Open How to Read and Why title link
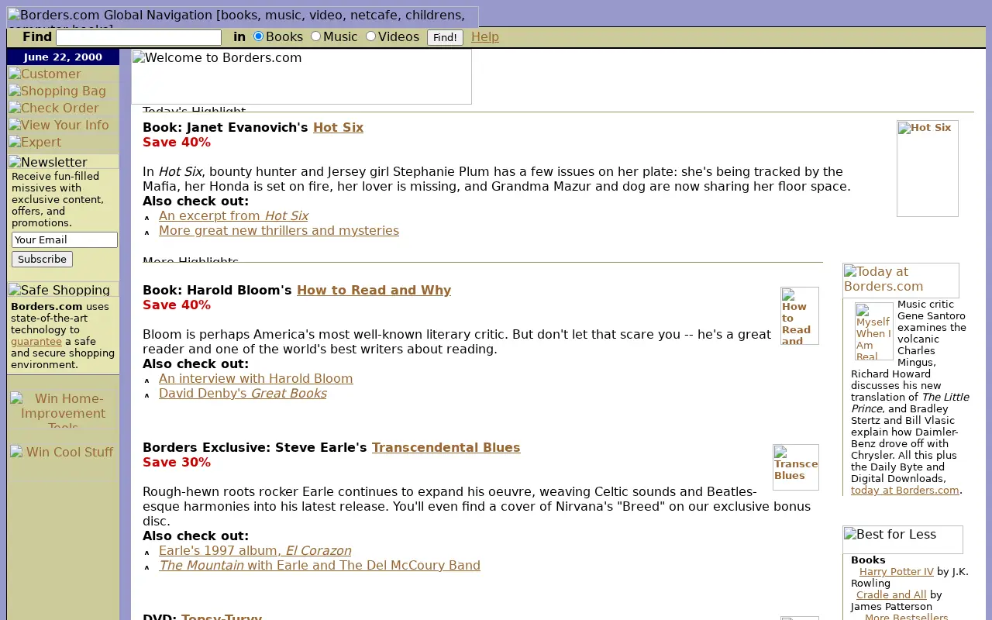This screenshot has height=620, width=992. click(374, 290)
